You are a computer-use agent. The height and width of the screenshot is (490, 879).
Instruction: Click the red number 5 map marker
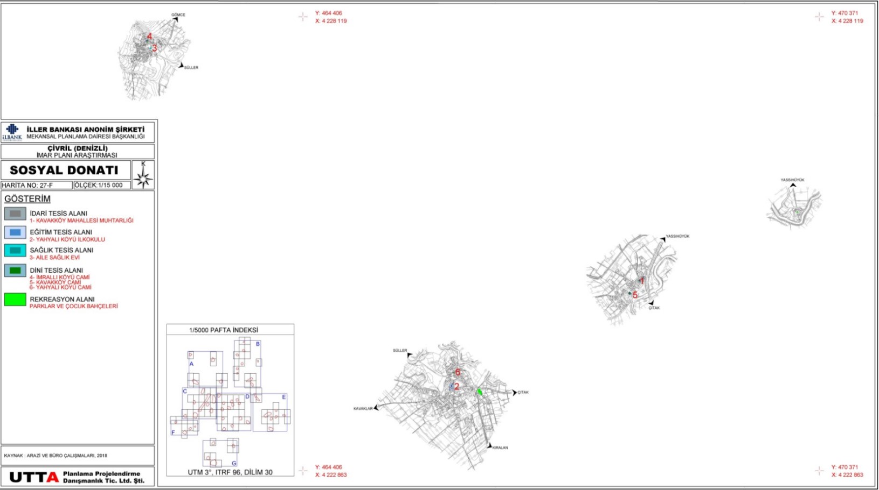tap(635, 295)
